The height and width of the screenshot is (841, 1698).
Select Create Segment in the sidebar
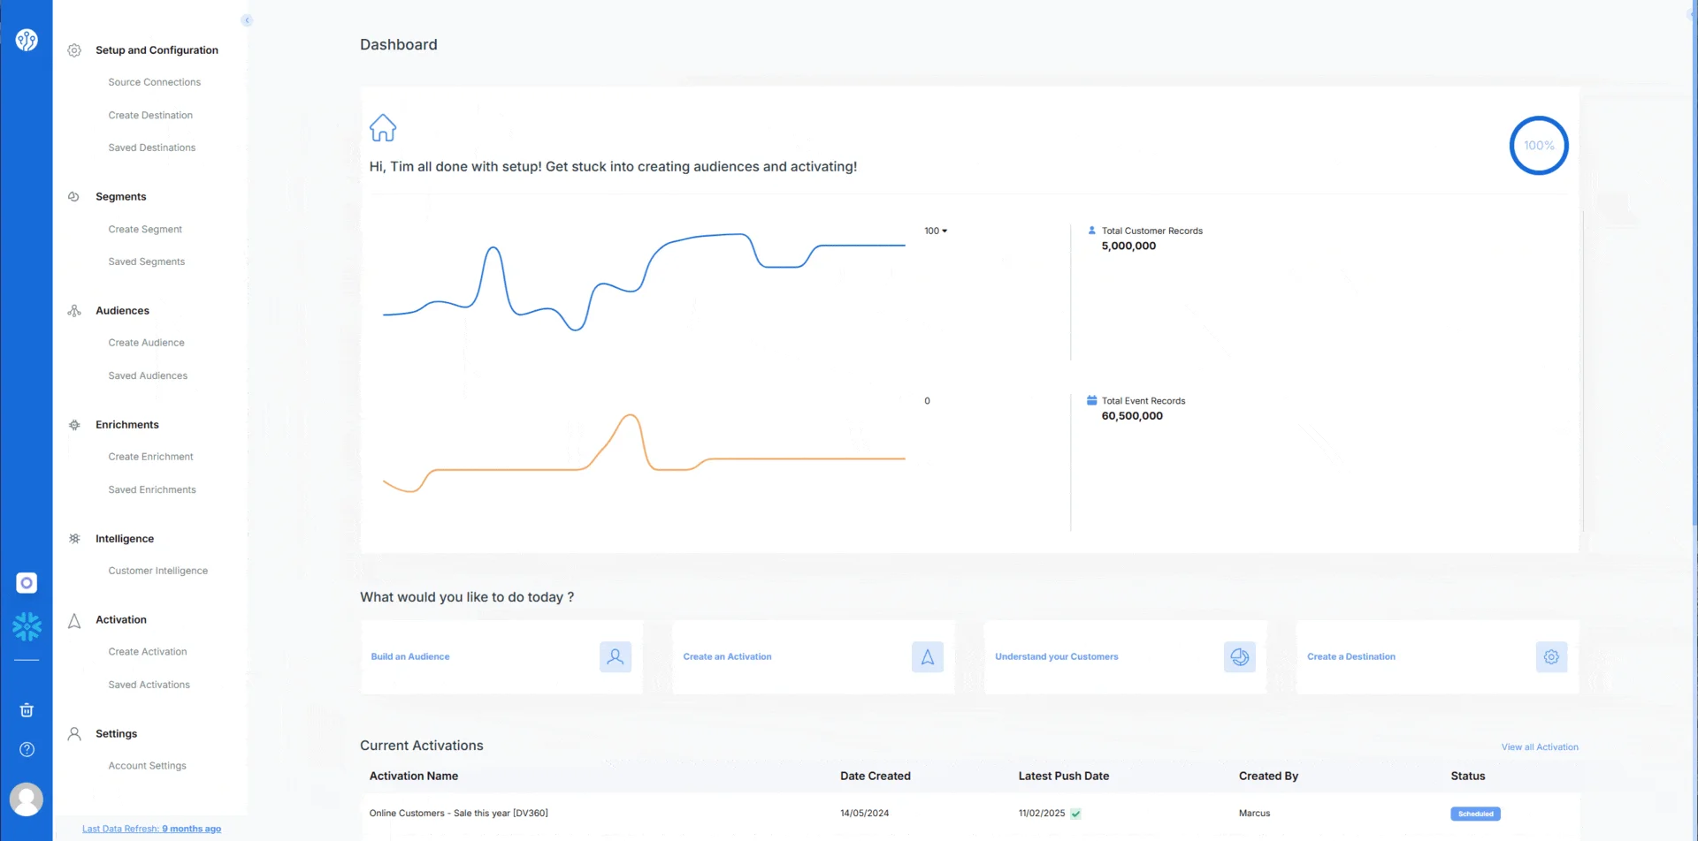click(145, 229)
